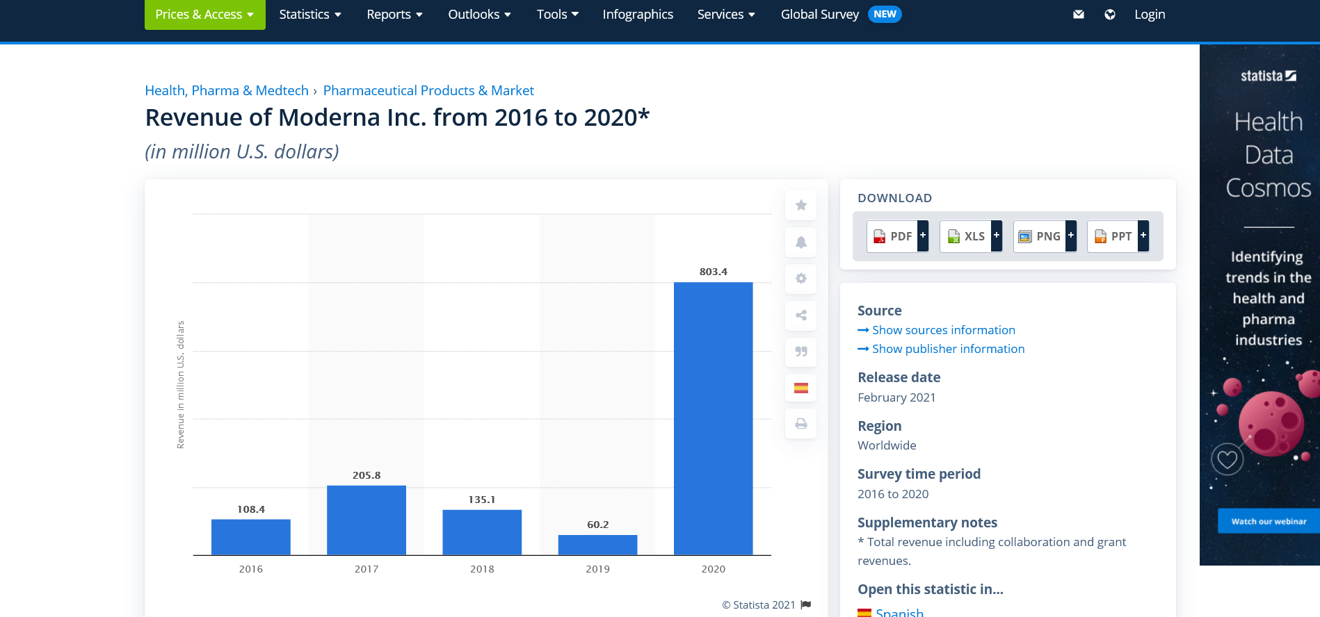This screenshot has width=1320, height=617.
Task: Click the 205.8 value label
Action: click(x=367, y=475)
